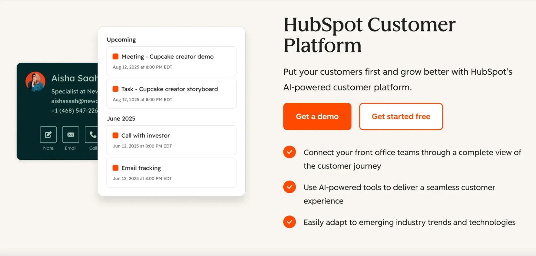Click checkmark icon beside front office teams bullet
Viewport: 536px width, 256px height.
click(x=290, y=152)
